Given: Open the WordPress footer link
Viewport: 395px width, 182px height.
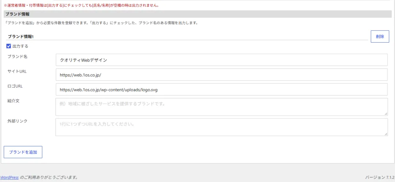Looking at the screenshot, I should (9, 177).
